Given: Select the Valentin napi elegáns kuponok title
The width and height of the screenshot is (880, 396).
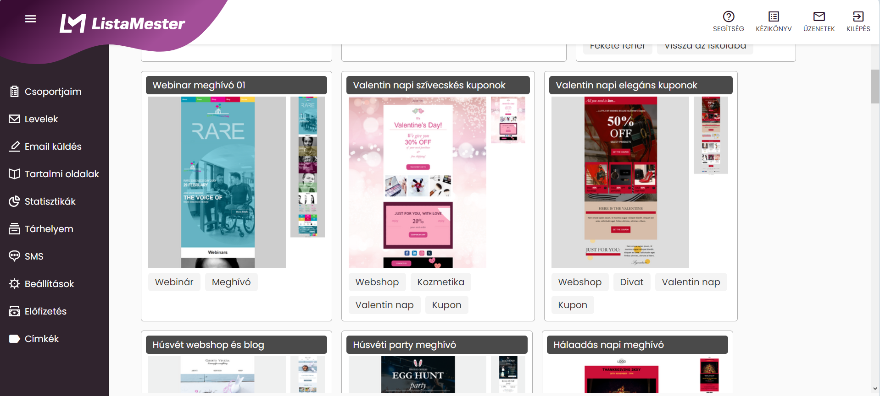Looking at the screenshot, I should point(641,85).
